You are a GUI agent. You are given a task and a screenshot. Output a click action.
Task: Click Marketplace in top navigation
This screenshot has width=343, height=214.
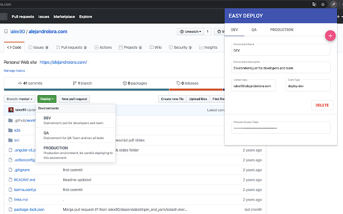[x=64, y=17]
